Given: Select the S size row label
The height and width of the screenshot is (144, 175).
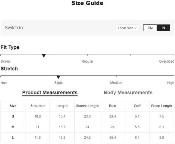Looking at the screenshot, I should point(13,116).
